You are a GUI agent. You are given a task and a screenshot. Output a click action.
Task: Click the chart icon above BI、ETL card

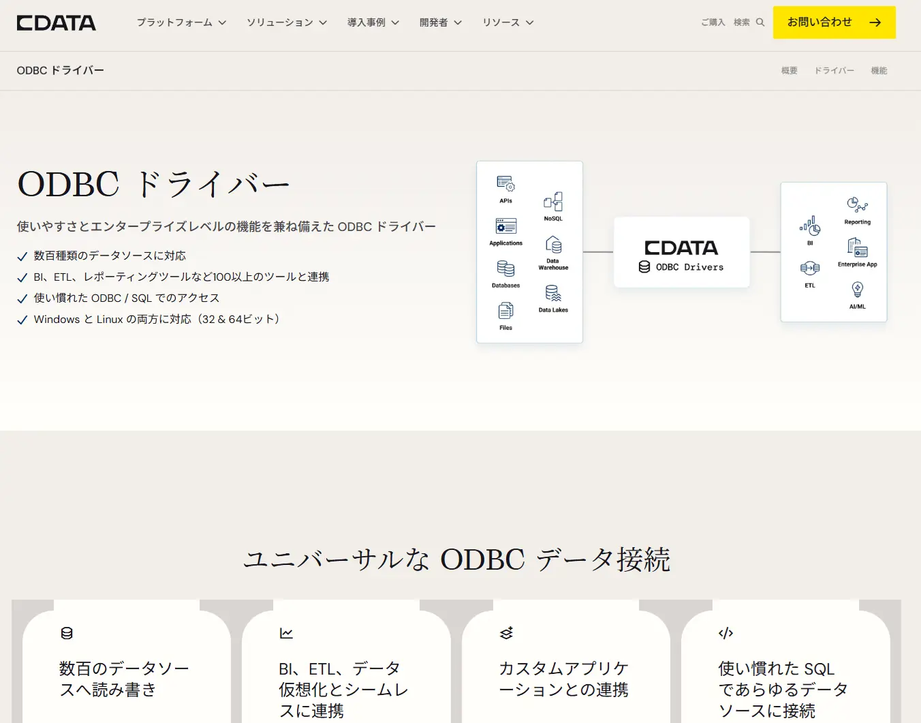click(286, 633)
